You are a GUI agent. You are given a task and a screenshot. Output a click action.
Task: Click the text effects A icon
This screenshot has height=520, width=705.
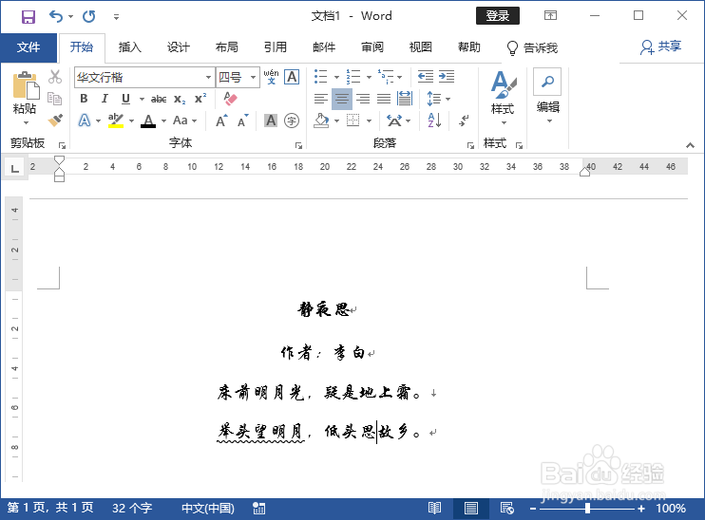click(x=85, y=121)
